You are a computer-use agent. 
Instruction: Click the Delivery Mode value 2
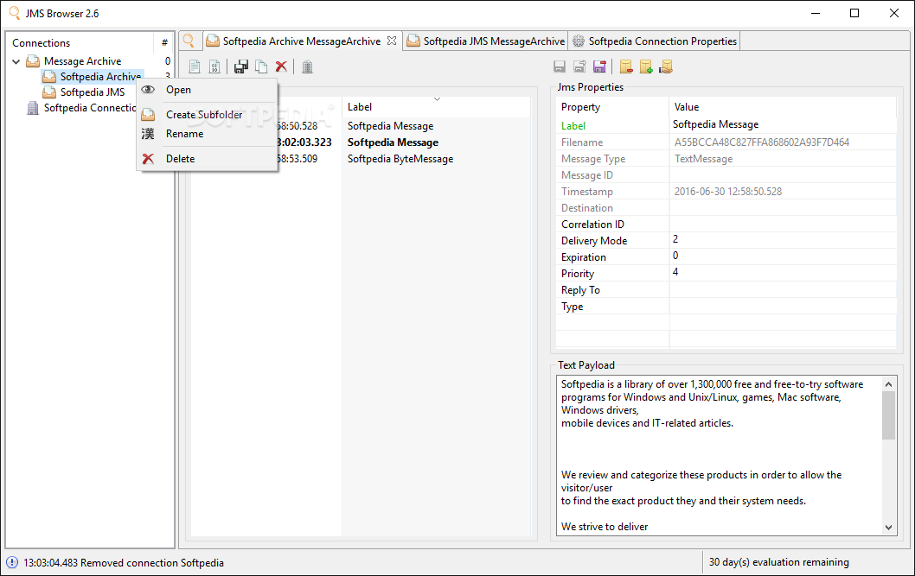[783, 240]
